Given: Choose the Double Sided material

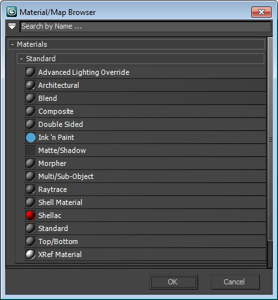Looking at the screenshot, I should pos(145,124).
